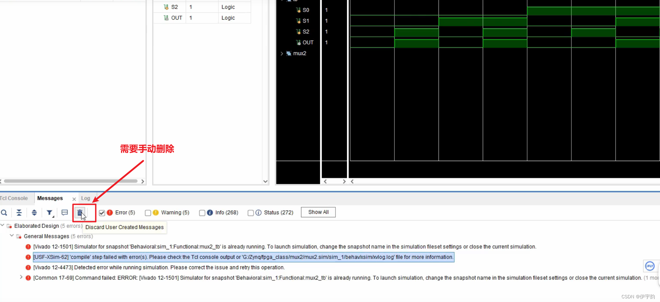Click the Show All button
The height and width of the screenshot is (302, 660).
pyautogui.click(x=318, y=212)
